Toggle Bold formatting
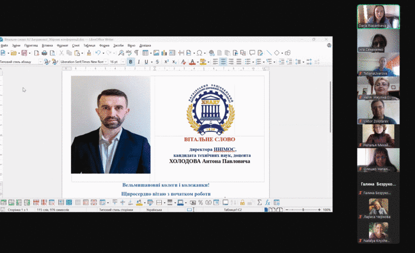The height and width of the screenshot is (253, 415). coord(131,62)
